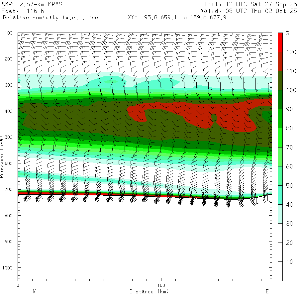Screen dimensions: 299x299
Task: Click the 10 colorbar value label
Action: [x=289, y=262]
